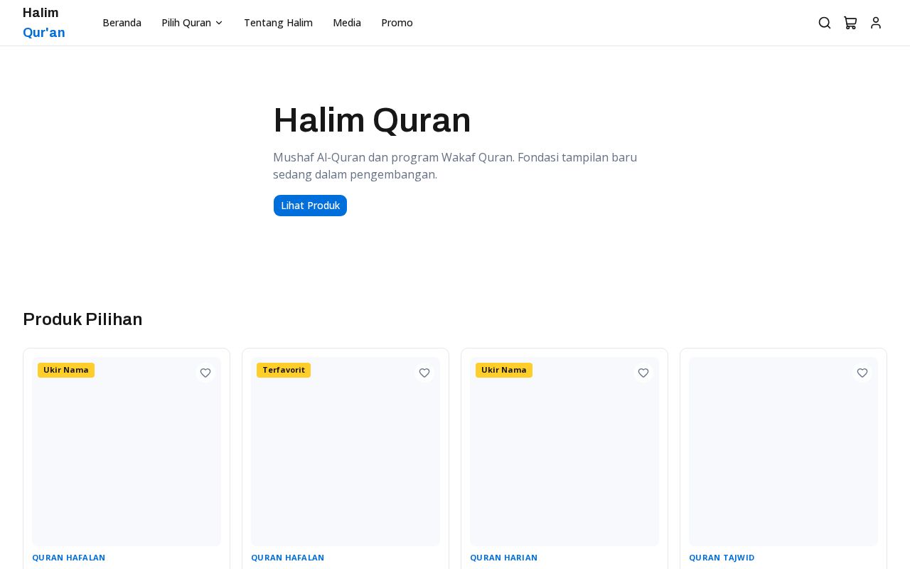This screenshot has height=569, width=910.
Task: Open the Quran Tajwid product image
Action: click(783, 452)
